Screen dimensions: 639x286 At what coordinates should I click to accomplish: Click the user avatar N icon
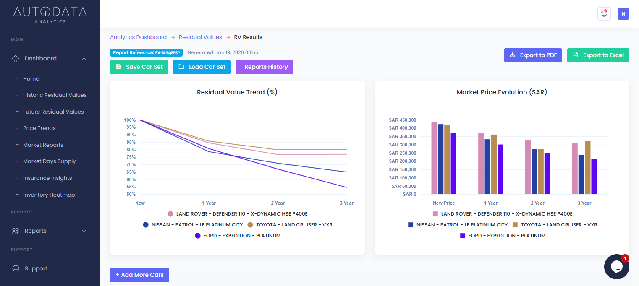[x=623, y=14]
